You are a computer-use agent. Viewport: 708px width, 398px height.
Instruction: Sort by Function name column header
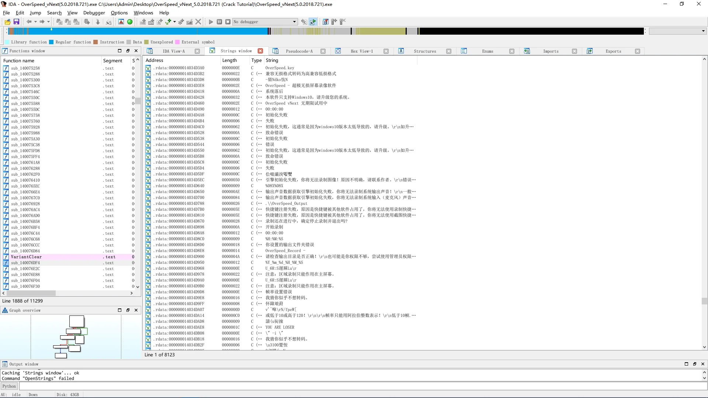pyautogui.click(x=51, y=61)
